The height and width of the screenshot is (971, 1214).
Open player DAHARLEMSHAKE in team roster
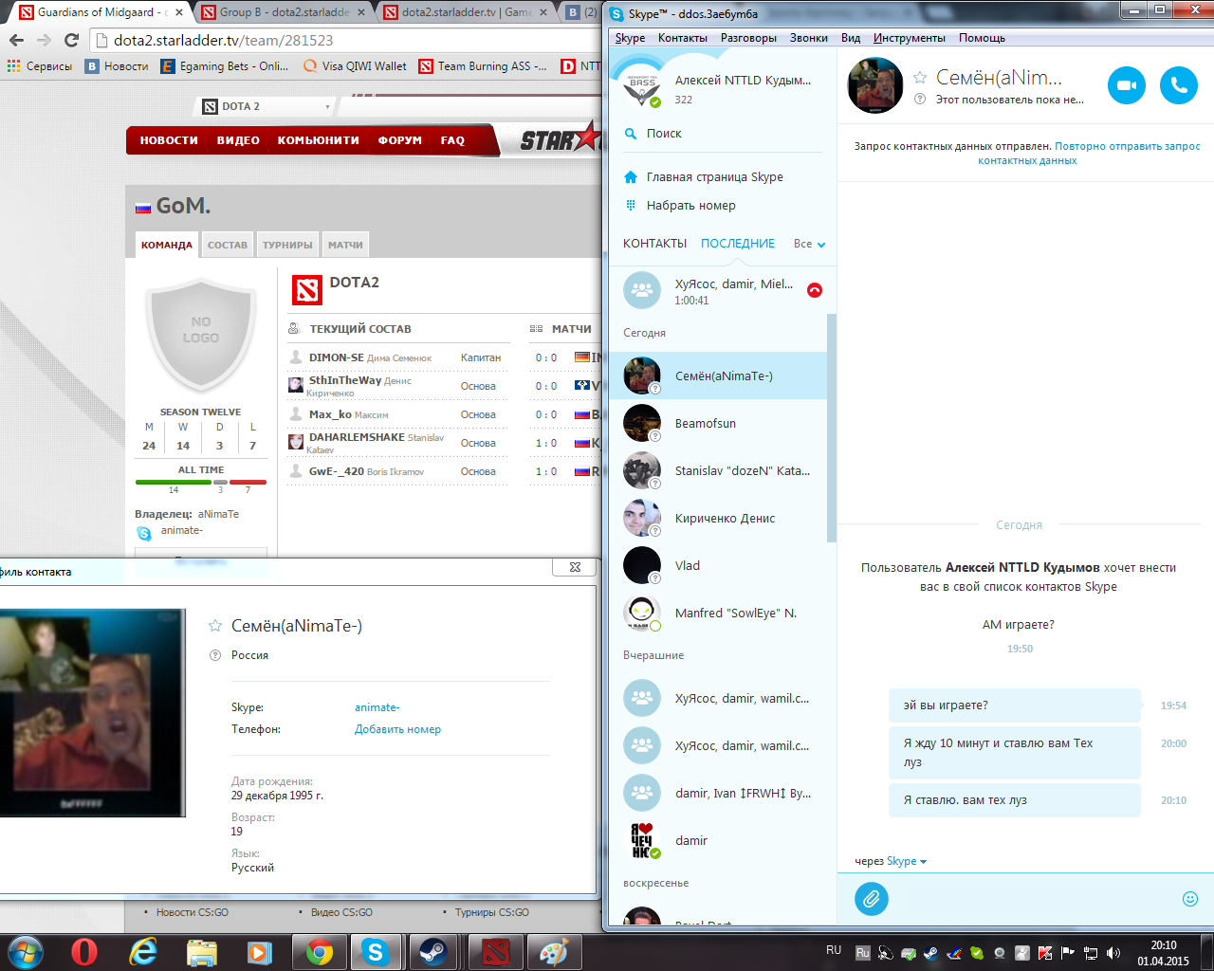click(x=357, y=437)
